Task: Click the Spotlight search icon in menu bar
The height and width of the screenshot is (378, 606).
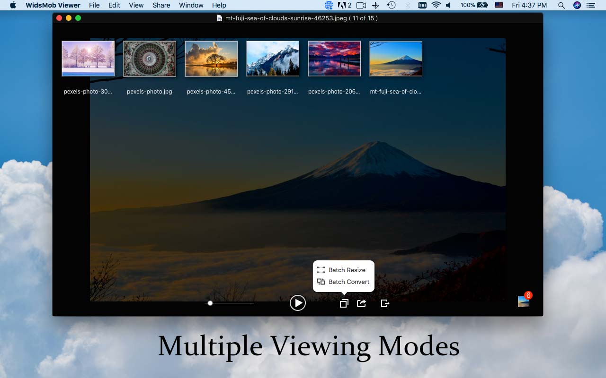Action: tap(561, 5)
